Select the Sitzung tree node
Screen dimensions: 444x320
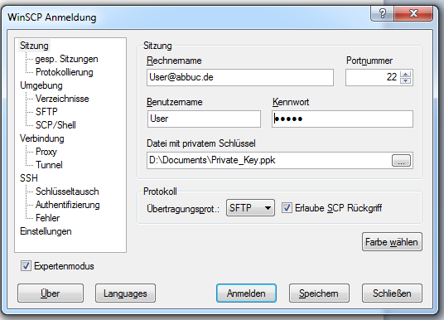tap(34, 46)
